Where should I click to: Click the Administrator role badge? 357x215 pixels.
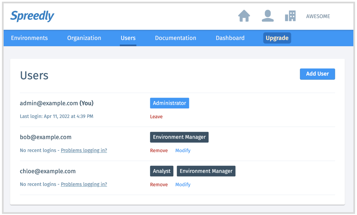point(170,103)
